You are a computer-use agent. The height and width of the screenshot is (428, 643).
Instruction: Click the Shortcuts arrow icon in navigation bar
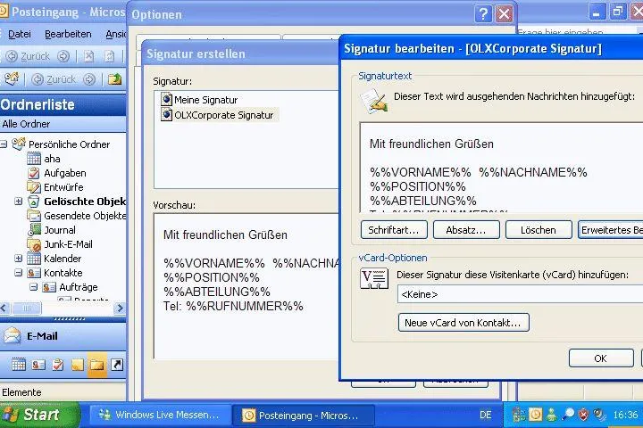coord(117,365)
